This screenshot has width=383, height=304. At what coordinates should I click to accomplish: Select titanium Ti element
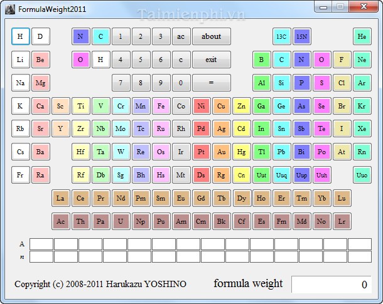point(80,106)
